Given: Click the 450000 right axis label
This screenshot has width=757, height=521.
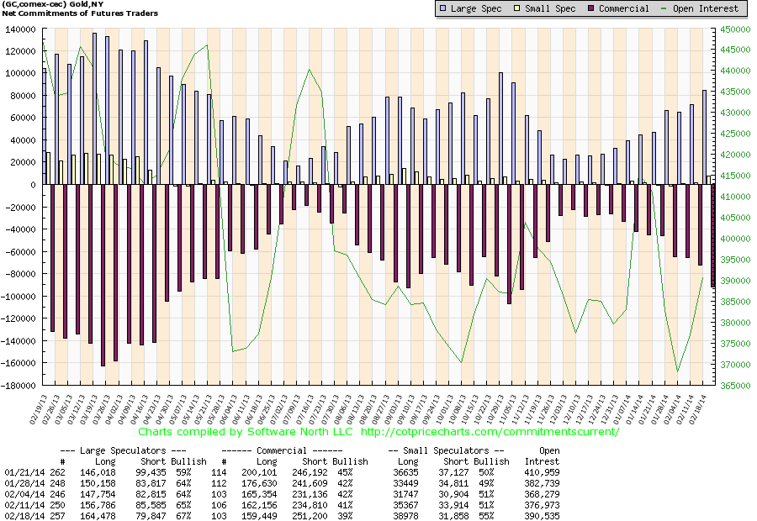Looking at the screenshot, I should point(734,29).
